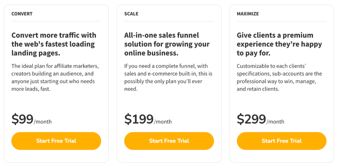The width and height of the screenshot is (339, 168).
Task: Click the divider line under the CONVERT label
Action: pos(56,21)
